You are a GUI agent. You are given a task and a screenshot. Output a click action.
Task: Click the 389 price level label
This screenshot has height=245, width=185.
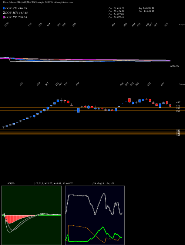[x=178, y=108]
